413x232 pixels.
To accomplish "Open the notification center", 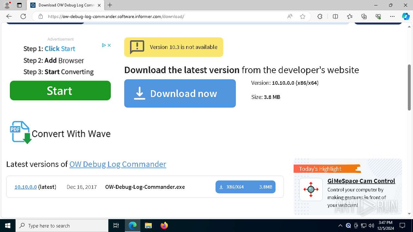I will coord(402,226).
